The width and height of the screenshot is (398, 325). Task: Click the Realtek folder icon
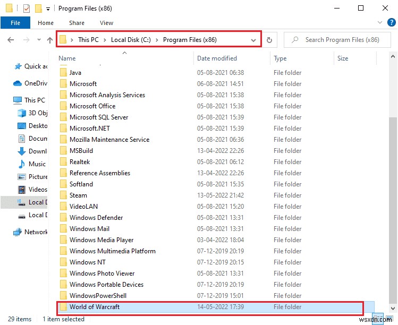click(x=63, y=162)
